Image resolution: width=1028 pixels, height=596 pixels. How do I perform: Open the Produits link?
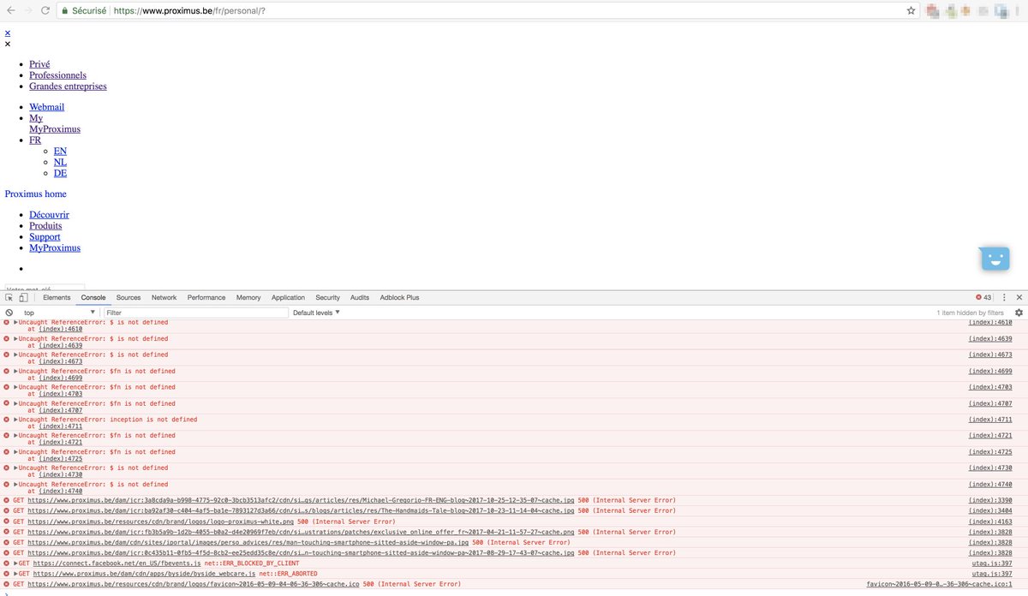[45, 226]
